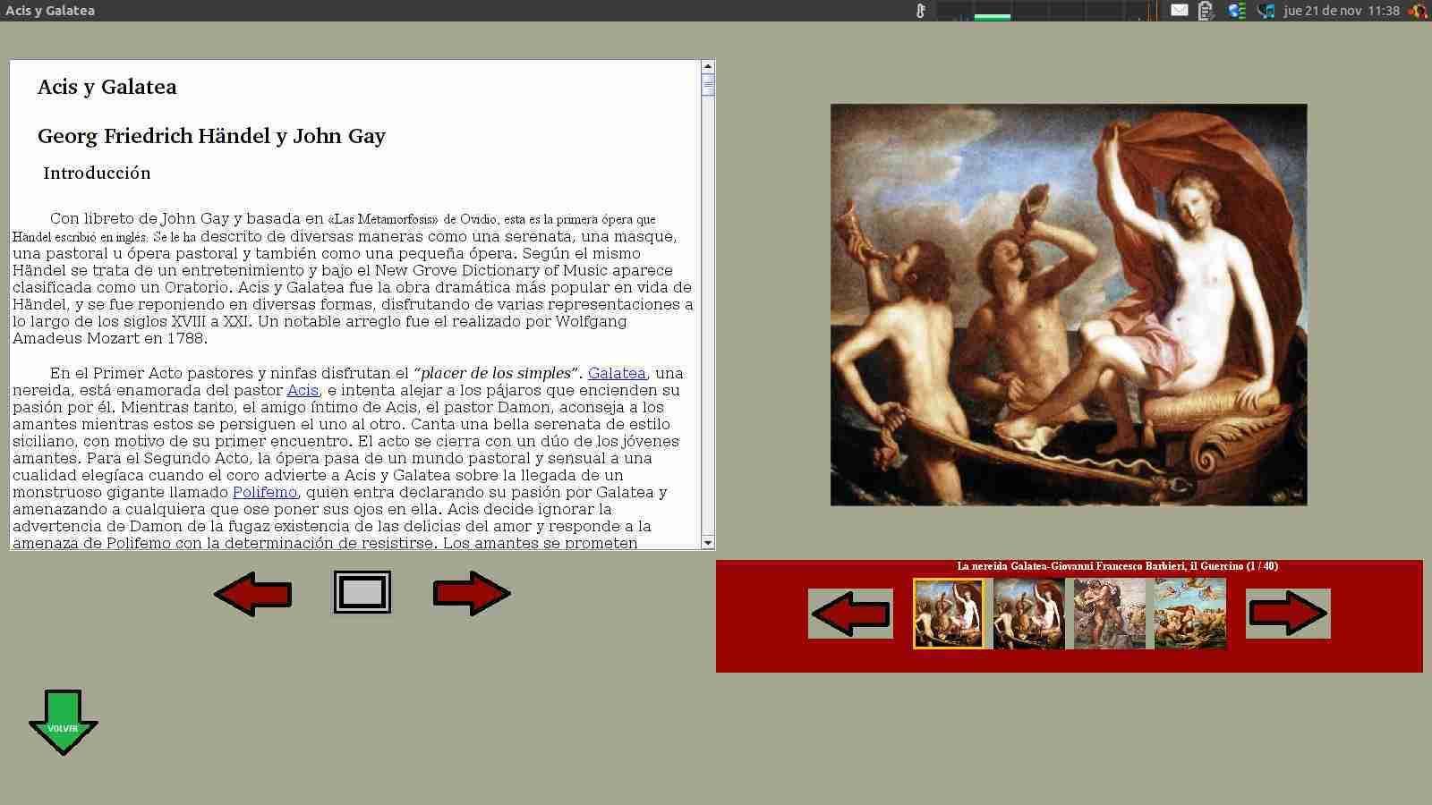Viewport: 1432px width, 805px height.
Task: Open the mail envelope indicator in the top bar
Action: click(1180, 11)
